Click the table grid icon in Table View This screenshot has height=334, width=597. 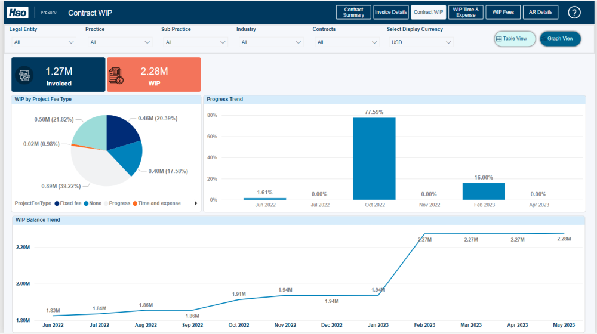click(498, 39)
